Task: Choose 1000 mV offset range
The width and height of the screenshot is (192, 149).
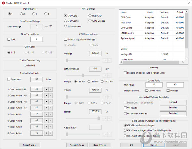Action: 107,82
